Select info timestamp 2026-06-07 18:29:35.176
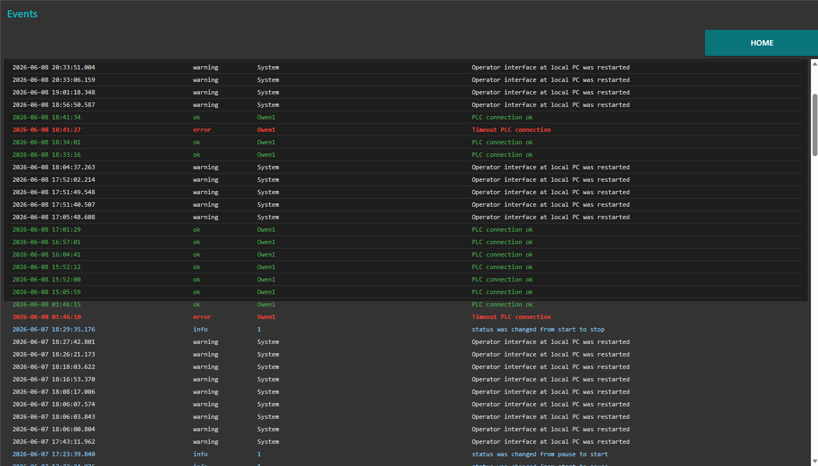This screenshot has width=818, height=466. tap(54, 329)
